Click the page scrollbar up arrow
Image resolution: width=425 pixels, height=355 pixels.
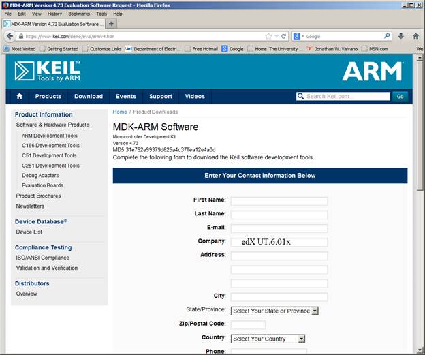click(x=420, y=57)
